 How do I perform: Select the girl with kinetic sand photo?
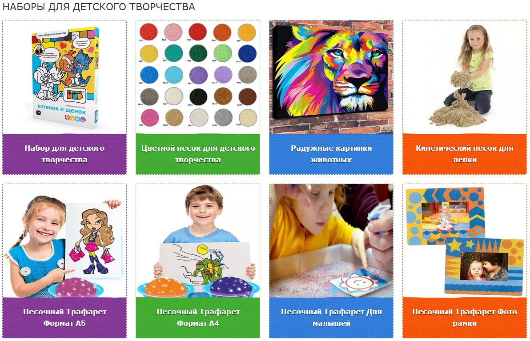465,77
